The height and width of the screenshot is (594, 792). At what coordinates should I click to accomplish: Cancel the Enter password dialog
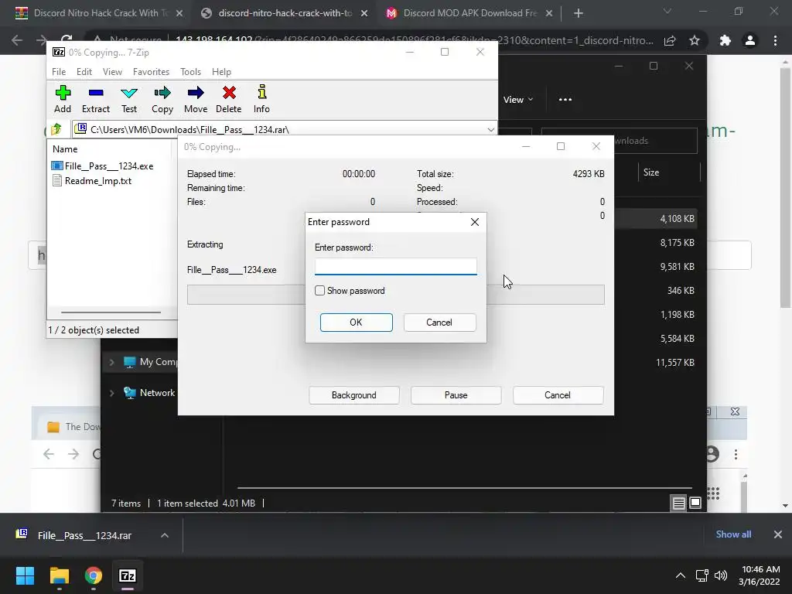pos(439,323)
